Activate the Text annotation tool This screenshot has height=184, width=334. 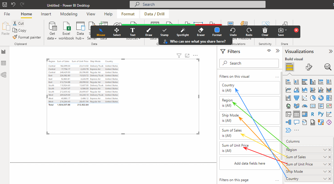133,32
